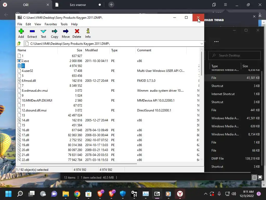The height and width of the screenshot is (200, 266).
Task: Open the Explorer three-dots more options
Action: click(x=216, y=41)
